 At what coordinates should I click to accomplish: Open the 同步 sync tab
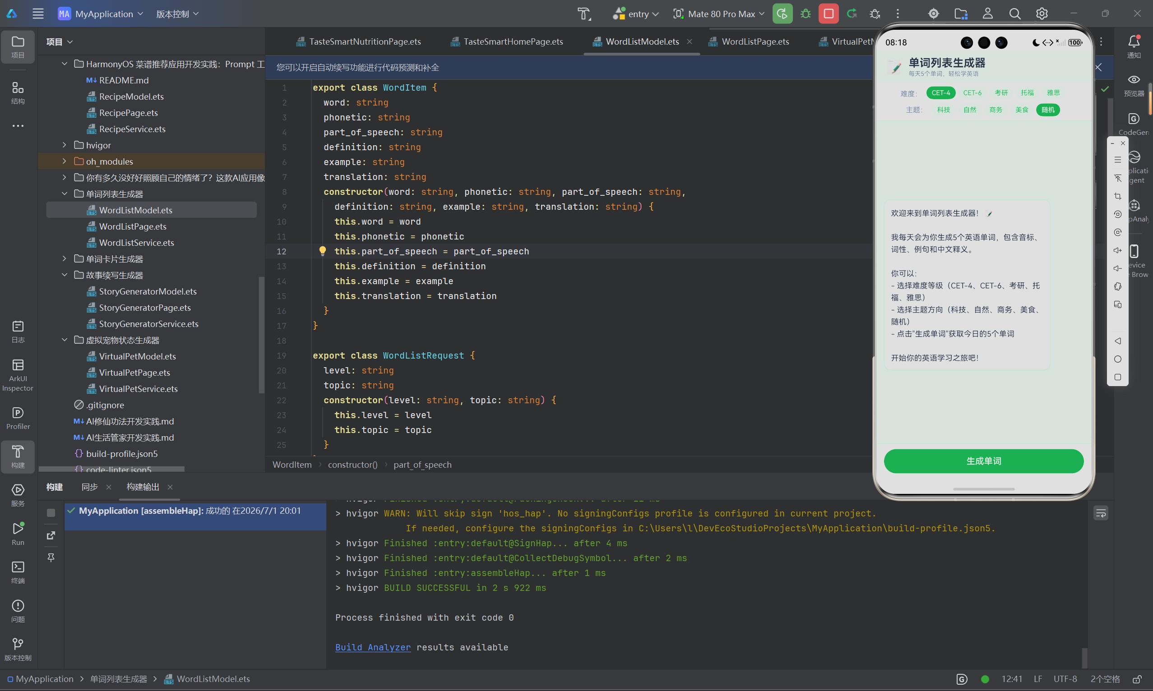coord(89,487)
